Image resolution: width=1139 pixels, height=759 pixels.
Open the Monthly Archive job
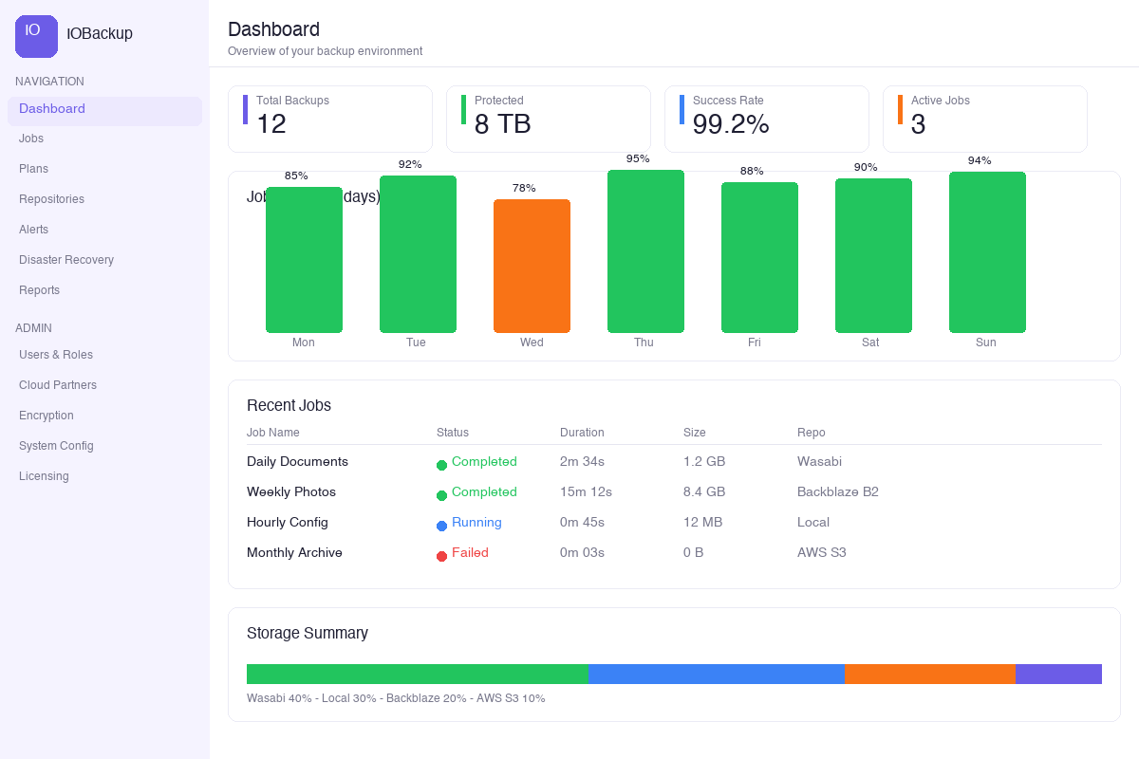pyautogui.click(x=294, y=553)
